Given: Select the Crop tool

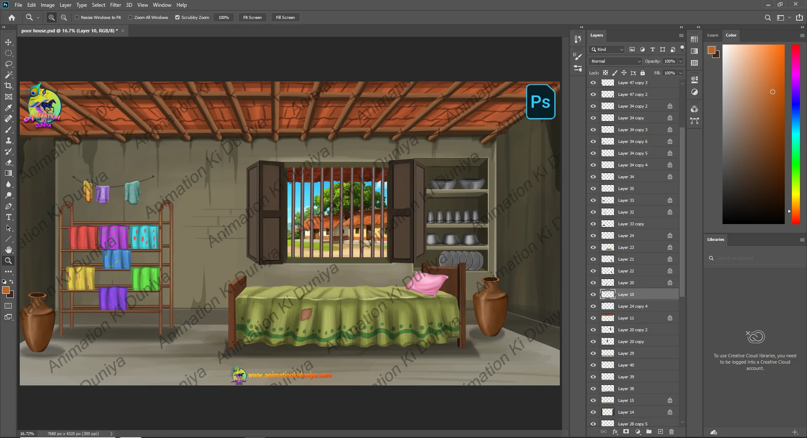Looking at the screenshot, I should click(x=8, y=86).
